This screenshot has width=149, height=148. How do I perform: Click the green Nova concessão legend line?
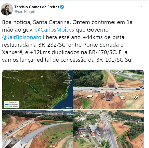click(7, 106)
